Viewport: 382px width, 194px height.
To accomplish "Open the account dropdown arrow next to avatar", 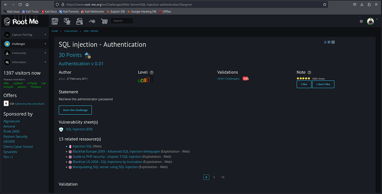I will coord(377,19).
